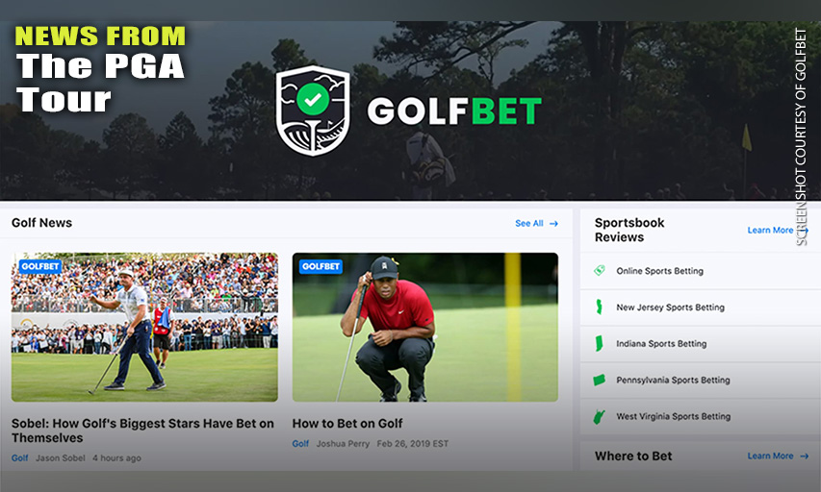Click the Indiana state shape icon
This screenshot has height=492, width=821.
click(x=599, y=343)
